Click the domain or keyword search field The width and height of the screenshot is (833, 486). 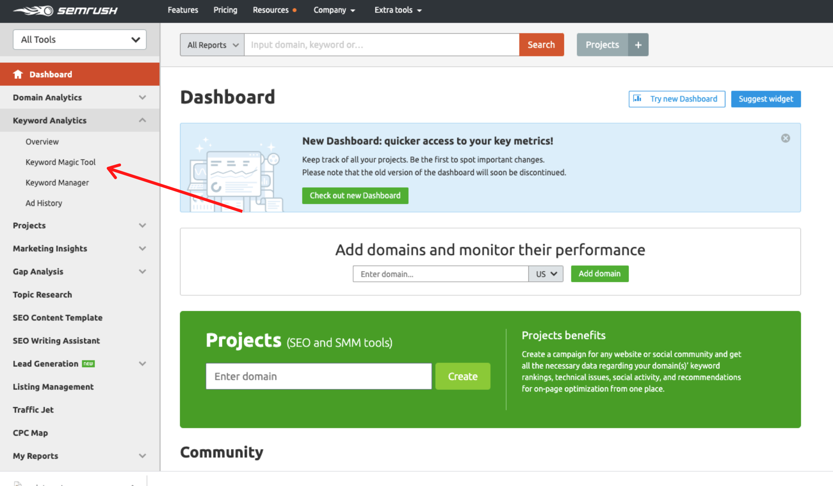[382, 45]
